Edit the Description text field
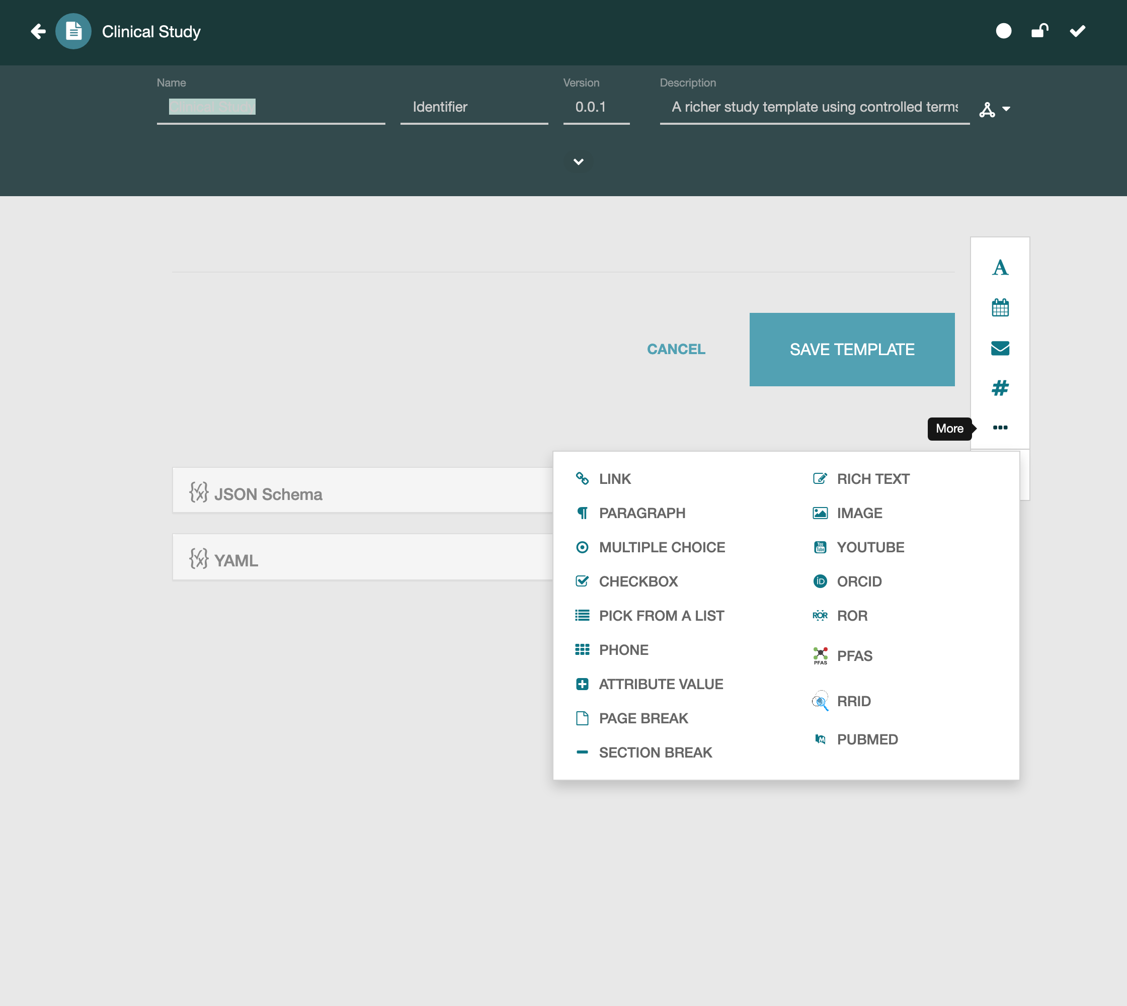The height and width of the screenshot is (1006, 1127). (x=814, y=107)
